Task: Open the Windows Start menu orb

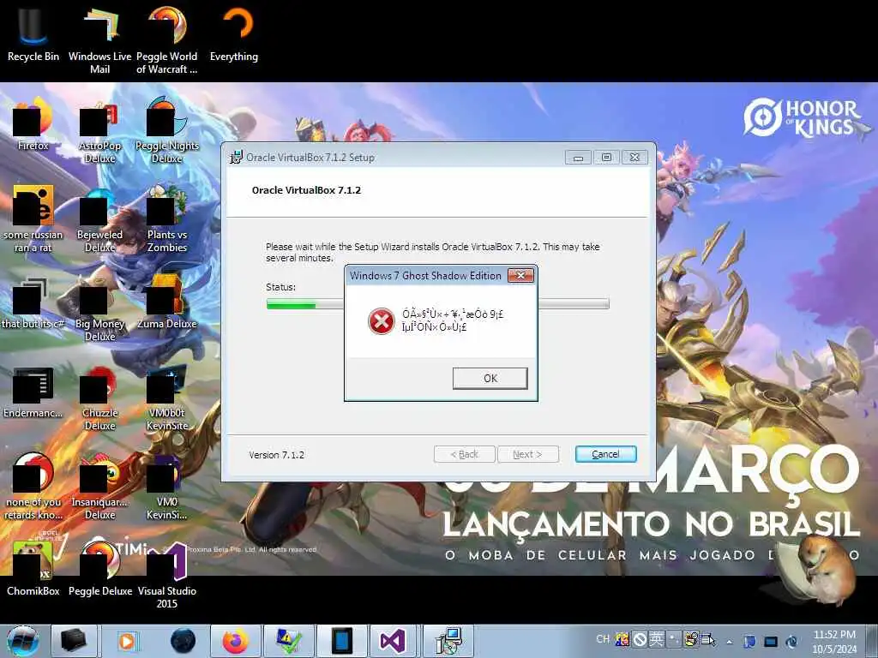Action: tap(23, 641)
